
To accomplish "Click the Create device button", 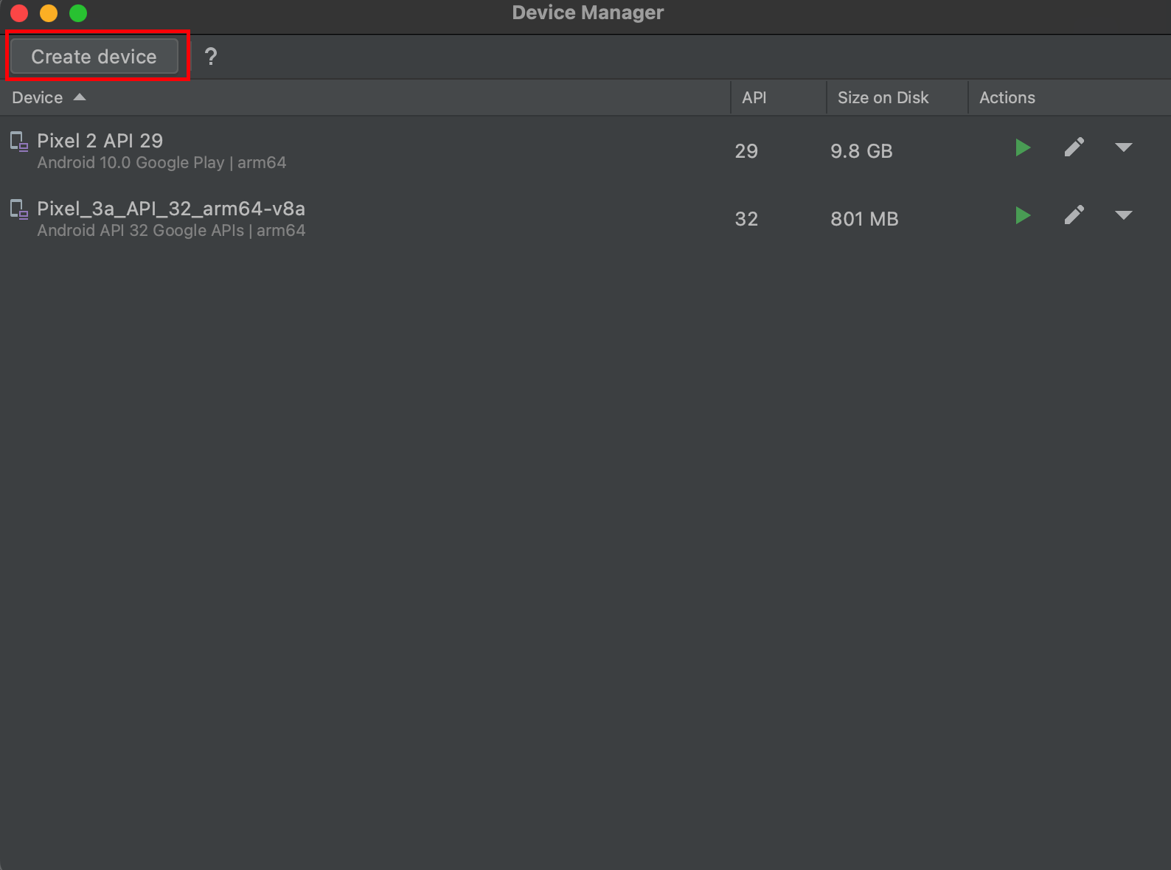I will [94, 57].
